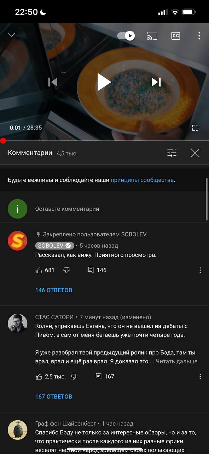The width and height of the screenshot is (209, 454).
Task: Open comment sorting options icon
Action: (172, 153)
